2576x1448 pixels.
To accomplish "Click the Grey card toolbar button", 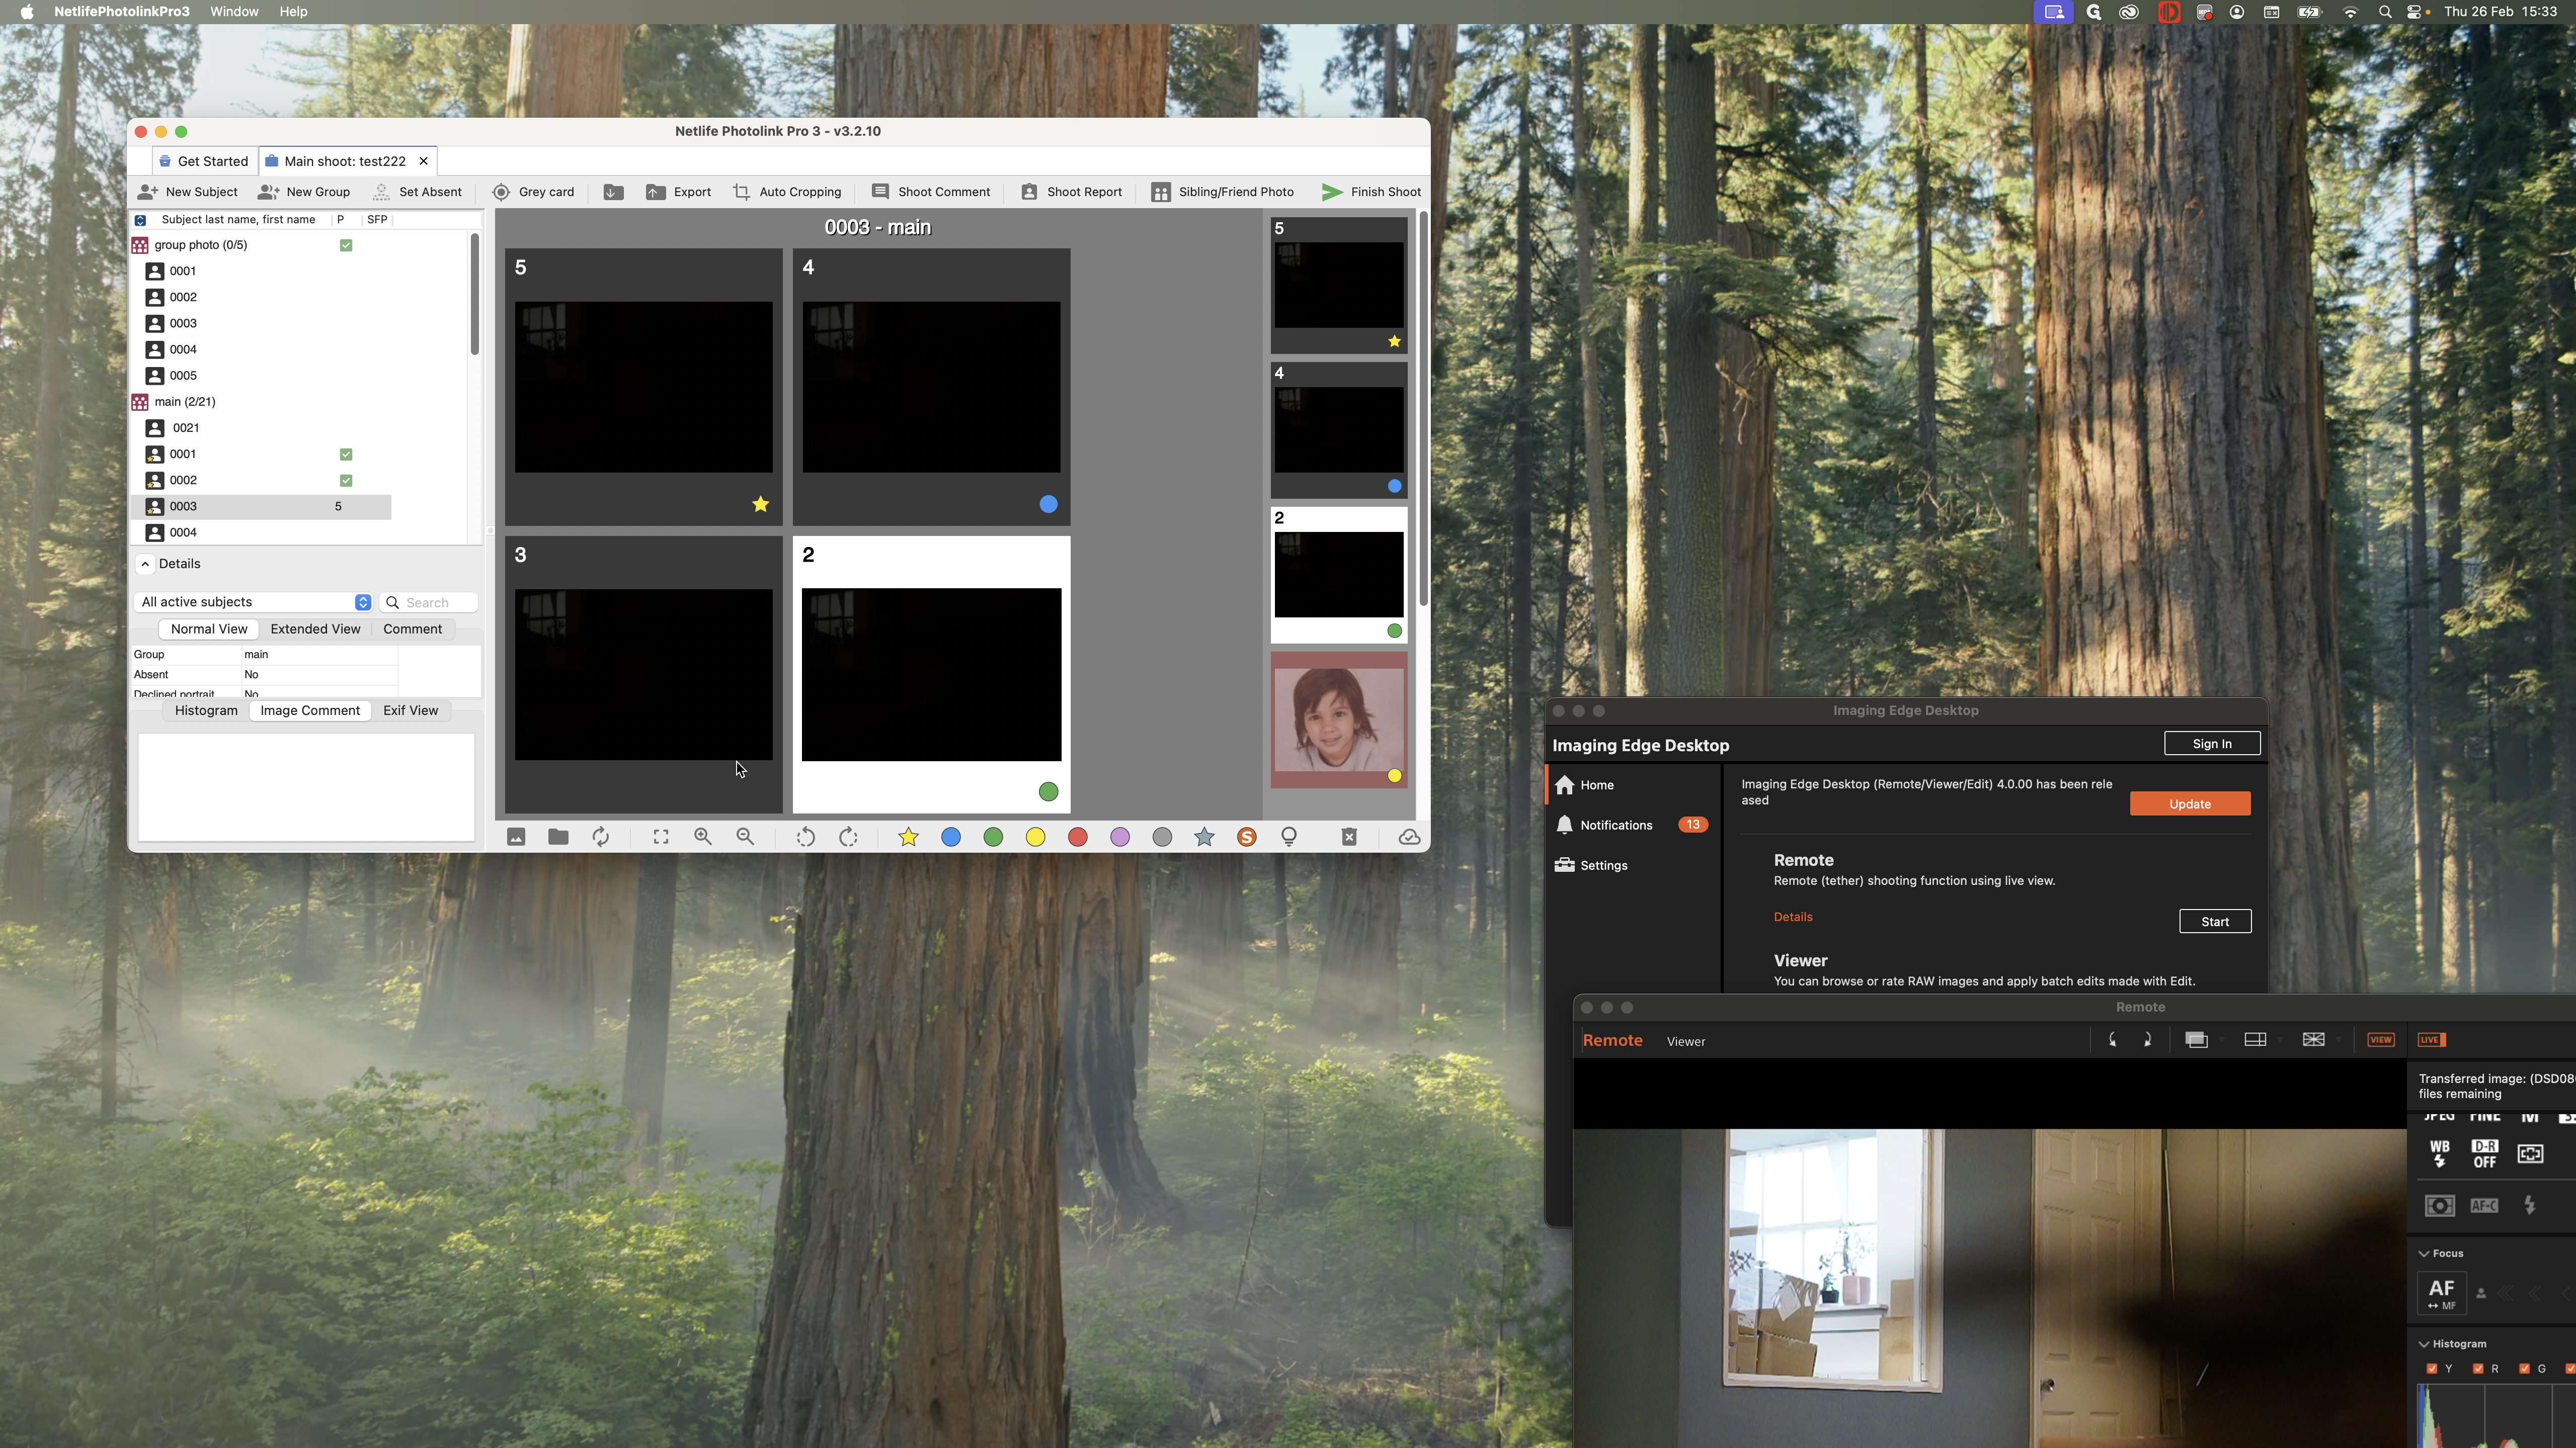I will (x=533, y=192).
